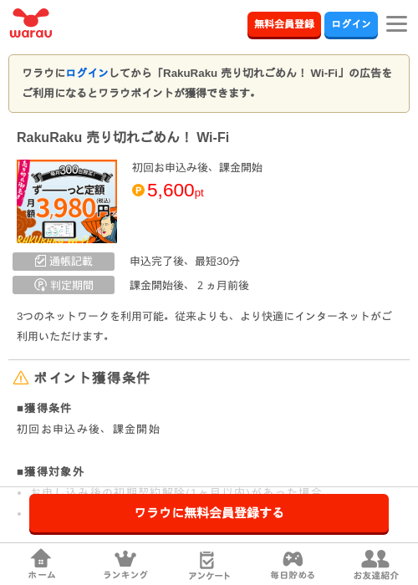The height and width of the screenshot is (585, 418).
Task: Follow the ログイン link in the notice
Action: [87, 73]
